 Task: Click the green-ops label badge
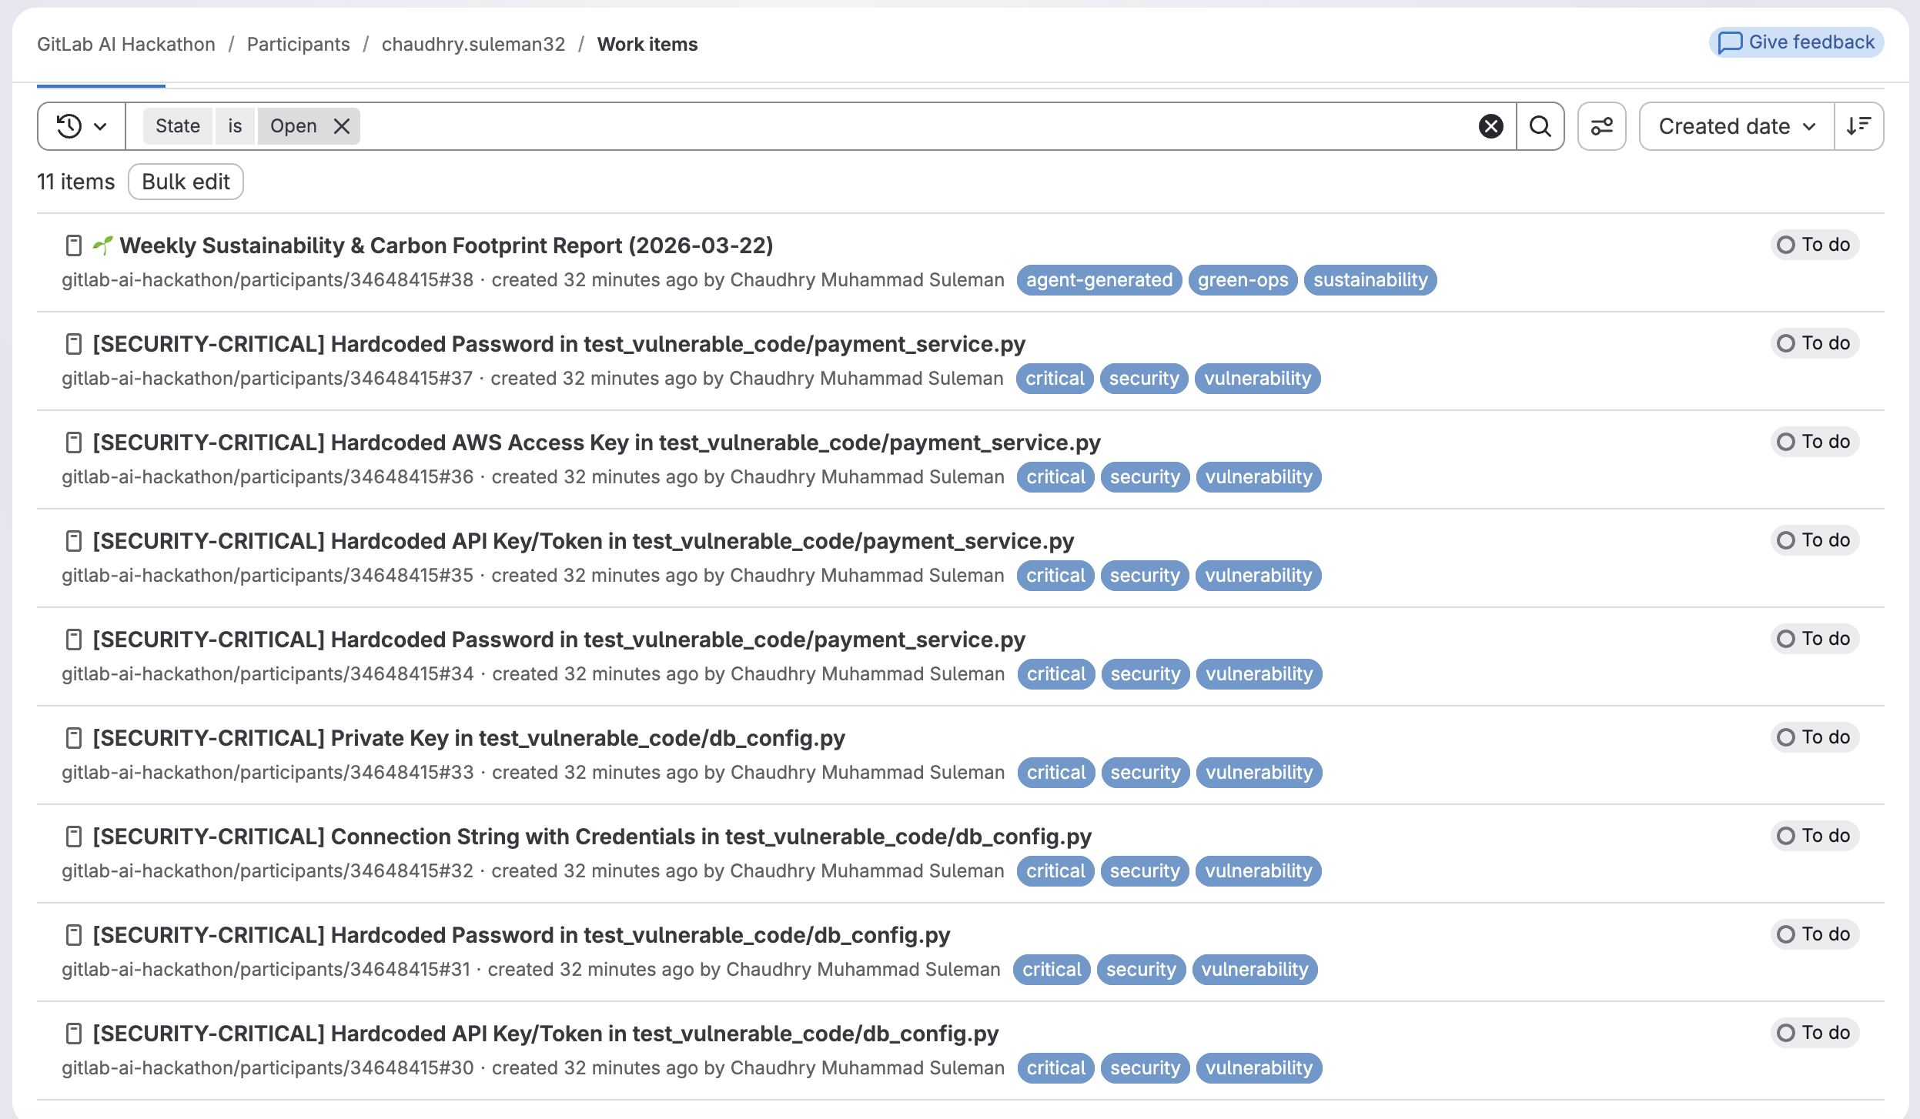click(x=1243, y=280)
